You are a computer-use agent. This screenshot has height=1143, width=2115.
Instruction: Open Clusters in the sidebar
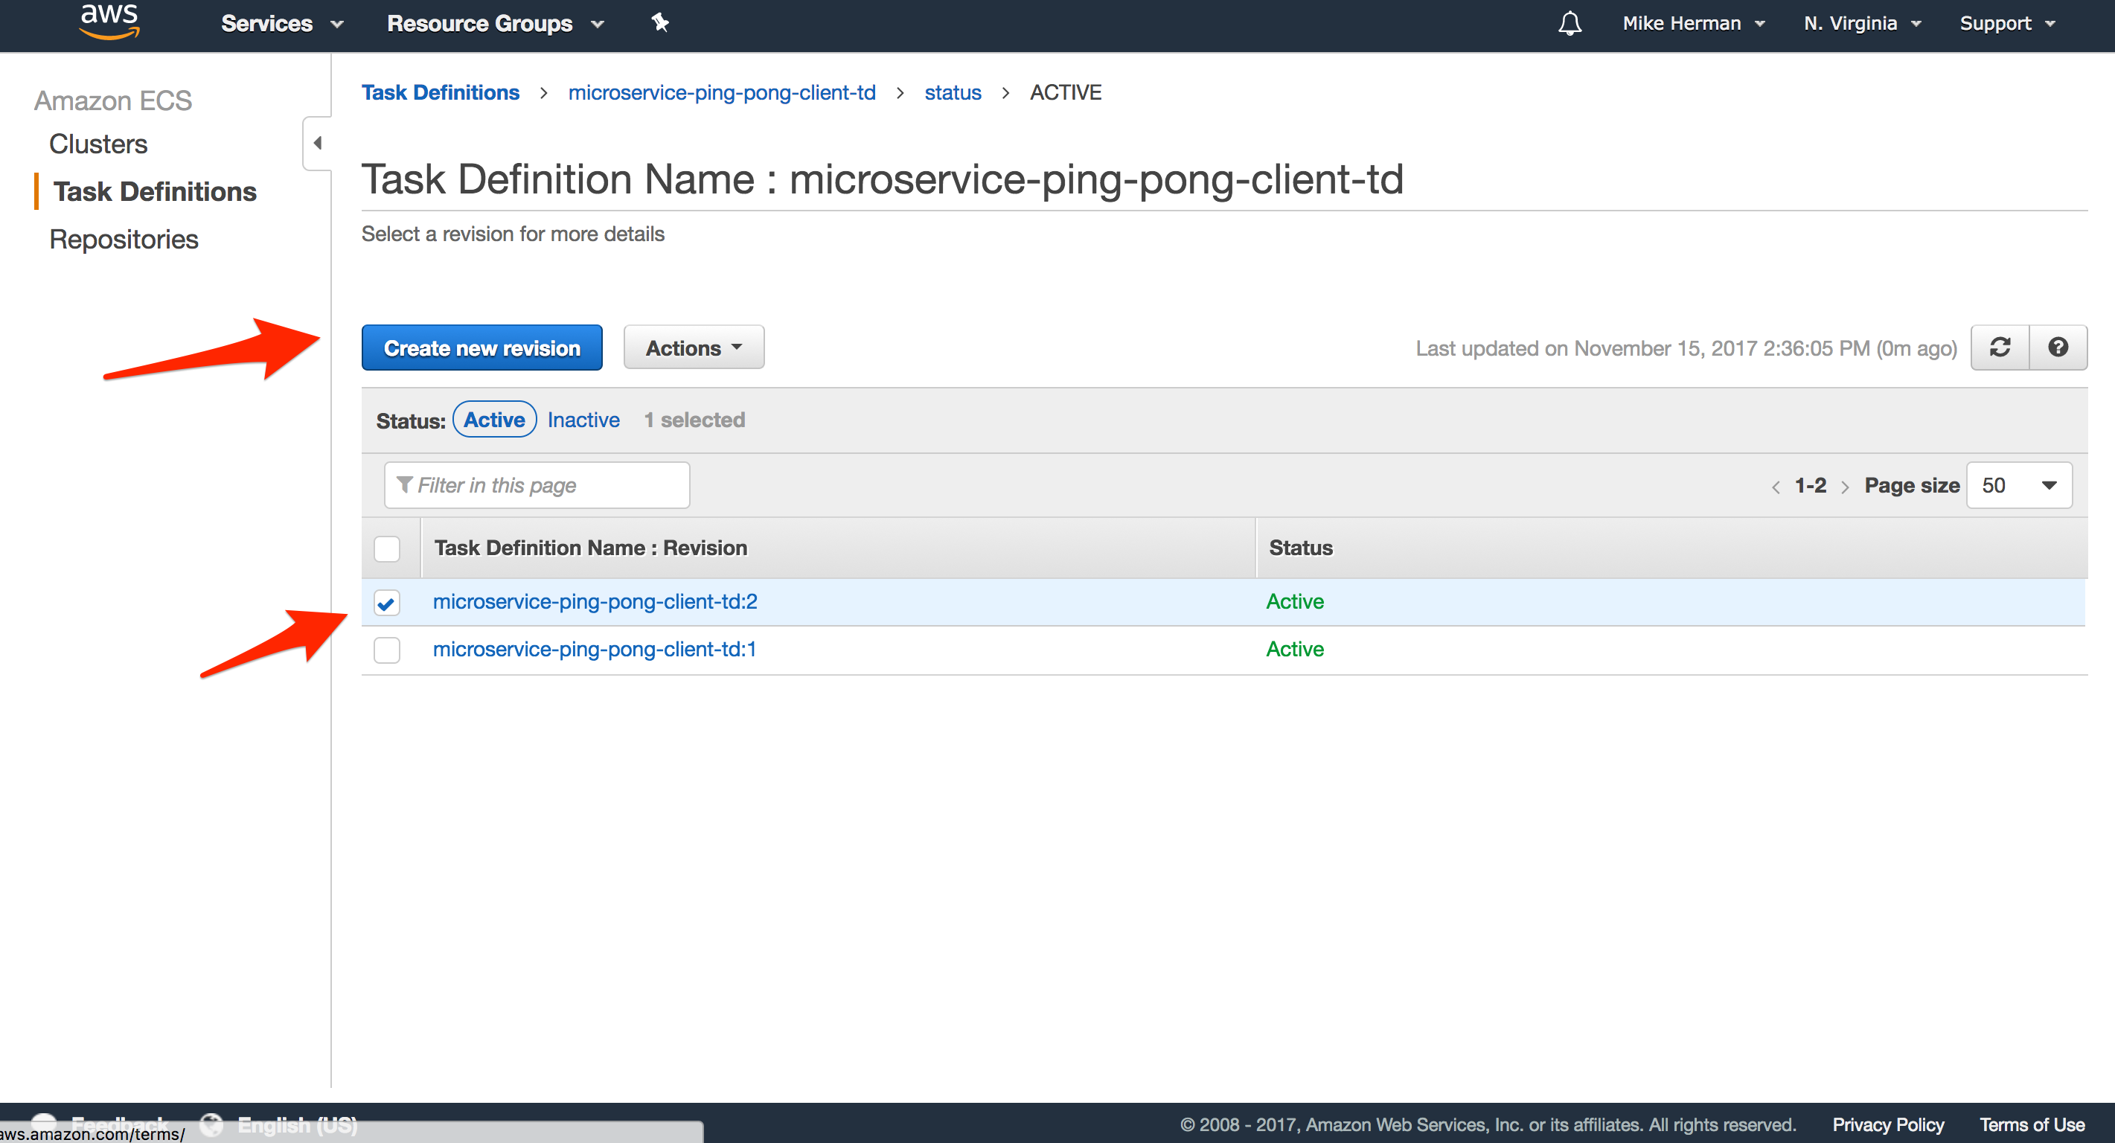97,144
